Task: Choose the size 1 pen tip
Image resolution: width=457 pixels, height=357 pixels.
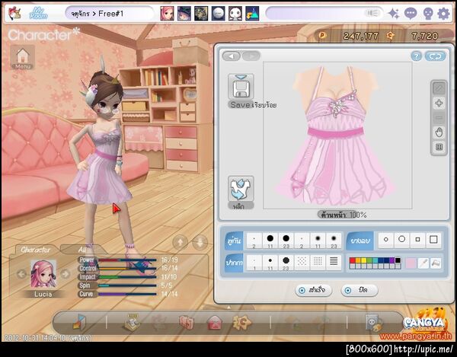Action: 254,263
